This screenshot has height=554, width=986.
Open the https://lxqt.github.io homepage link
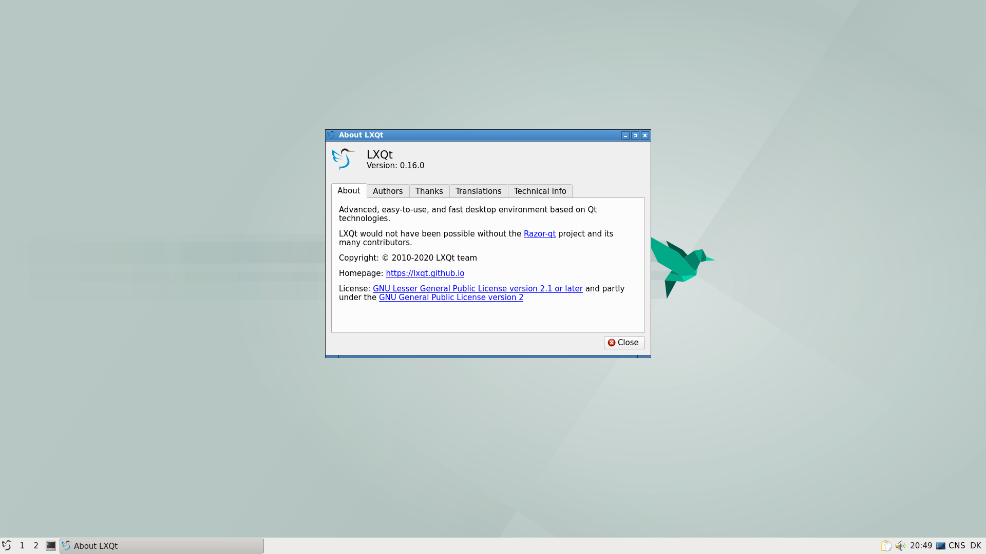pyautogui.click(x=425, y=273)
